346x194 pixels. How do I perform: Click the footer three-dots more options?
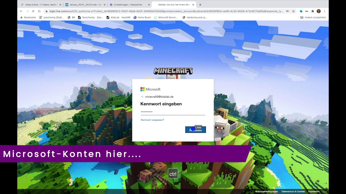(x=325, y=192)
